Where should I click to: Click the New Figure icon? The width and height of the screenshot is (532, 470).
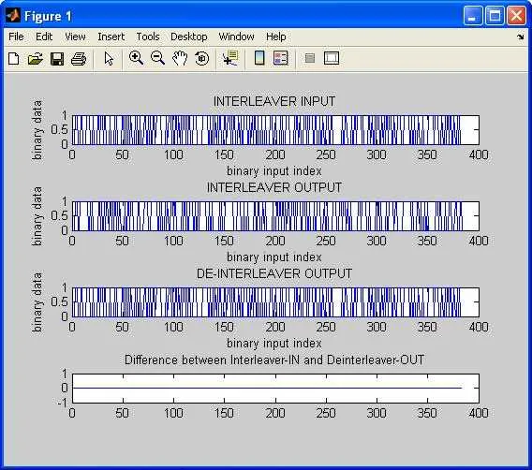13,58
